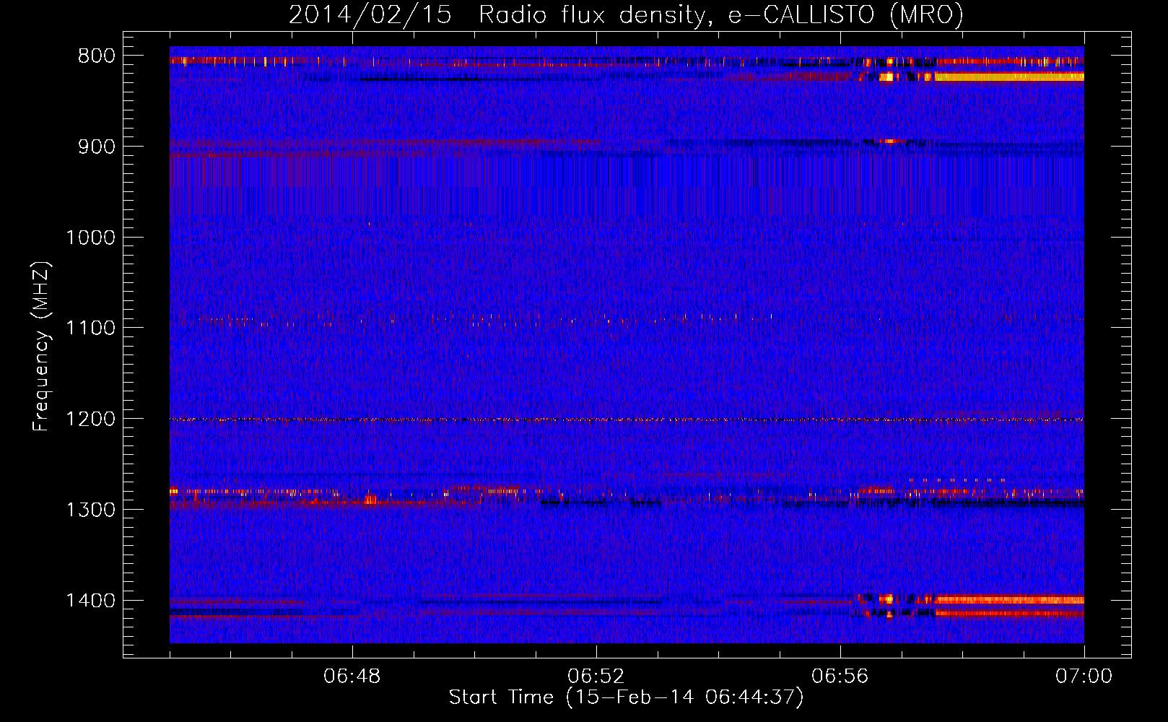Viewport: 1168px width, 722px height.
Task: Click the 1000 frequency axis label
Action: click(x=91, y=238)
